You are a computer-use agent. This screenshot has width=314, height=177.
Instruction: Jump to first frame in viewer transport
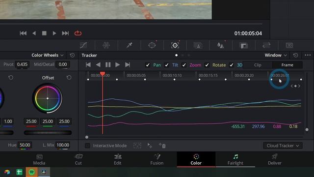tap(23, 33)
